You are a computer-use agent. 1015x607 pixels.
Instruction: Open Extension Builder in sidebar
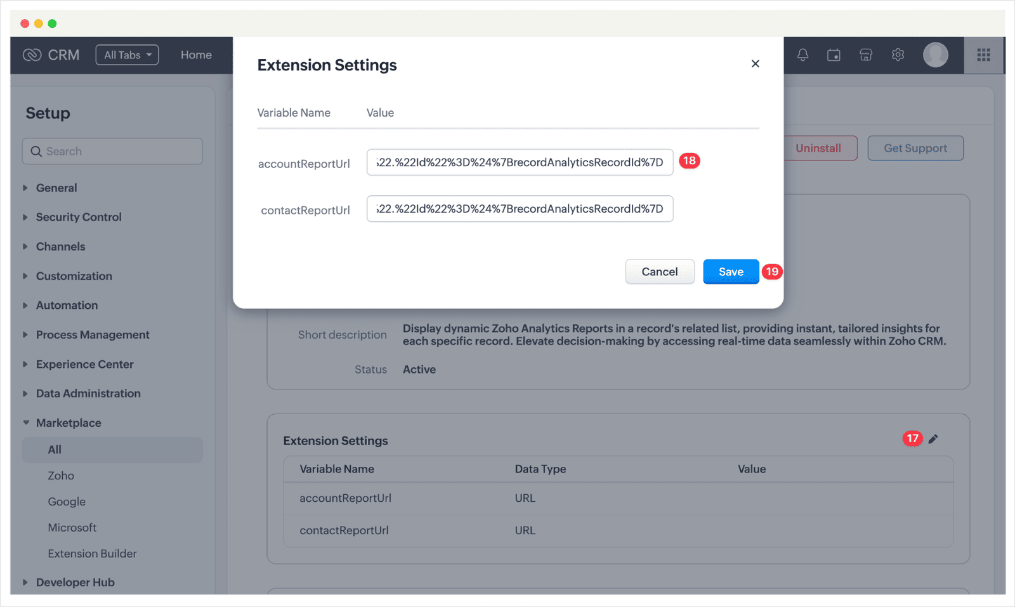coord(92,554)
